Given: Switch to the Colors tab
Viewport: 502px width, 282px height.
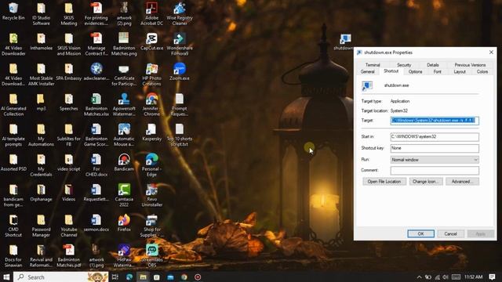Looking at the screenshot, I should click(x=482, y=71).
